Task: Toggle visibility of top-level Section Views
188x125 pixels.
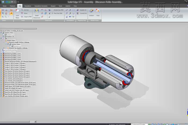Action: (x=1, y=33)
